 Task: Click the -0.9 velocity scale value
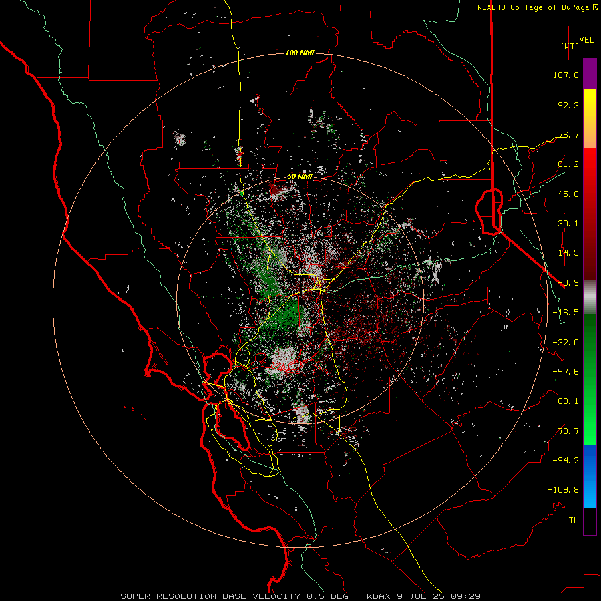pyautogui.click(x=568, y=283)
